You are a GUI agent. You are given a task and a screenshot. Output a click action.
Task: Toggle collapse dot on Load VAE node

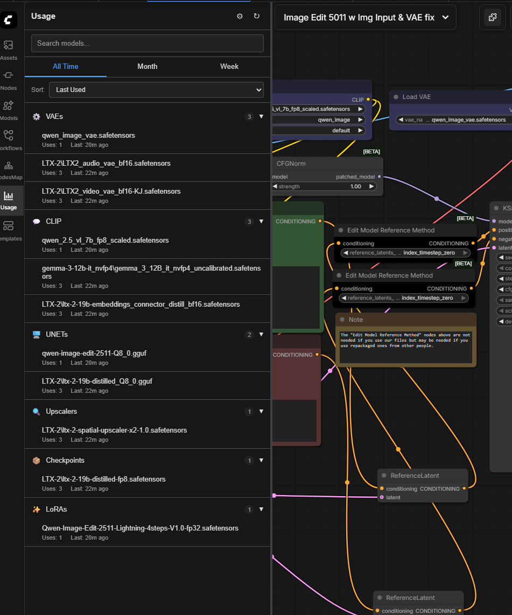coord(396,97)
